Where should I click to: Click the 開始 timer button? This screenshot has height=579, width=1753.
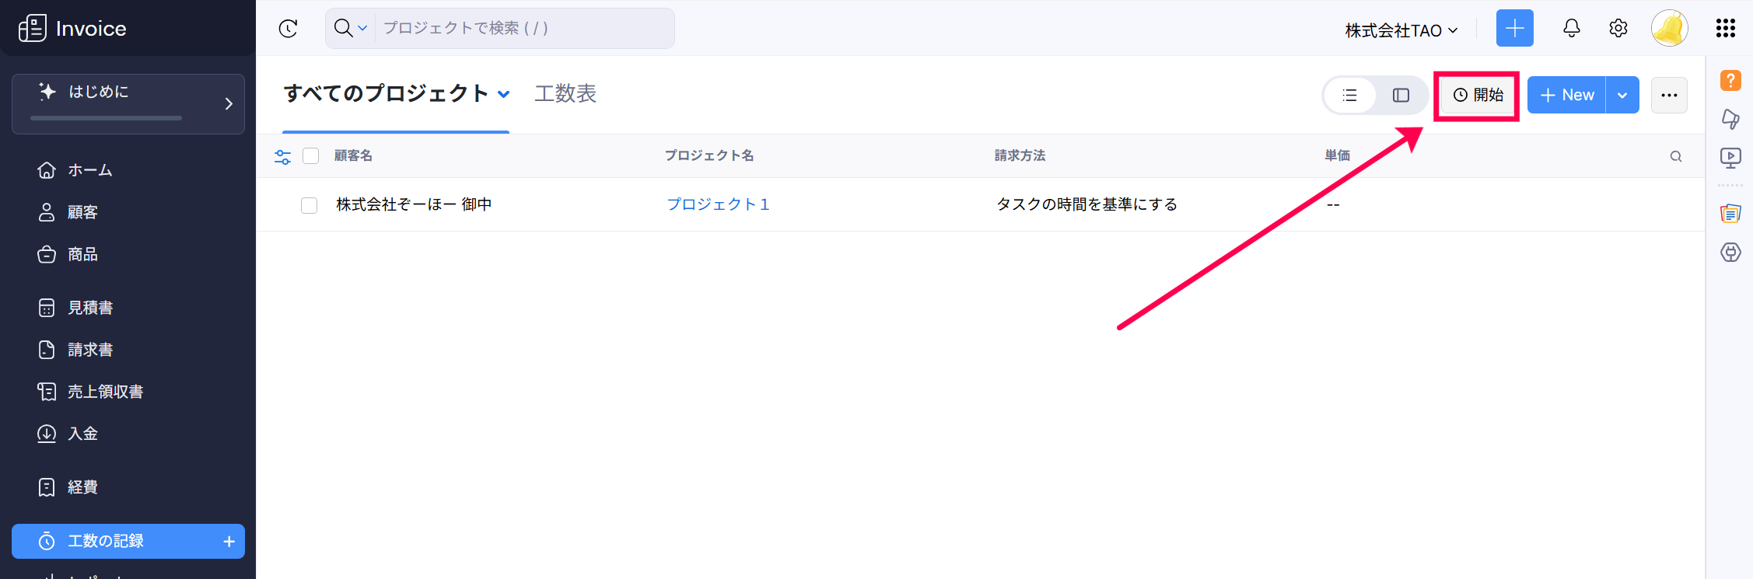point(1478,95)
